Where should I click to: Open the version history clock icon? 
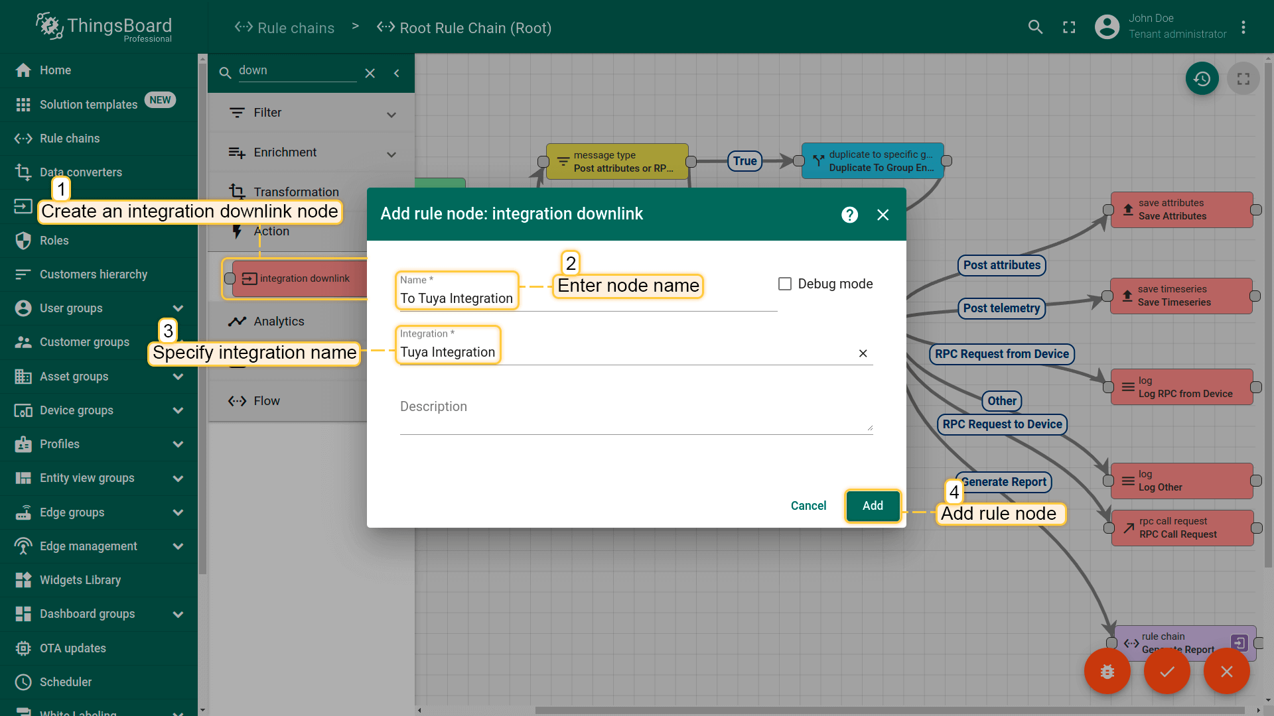click(1202, 79)
